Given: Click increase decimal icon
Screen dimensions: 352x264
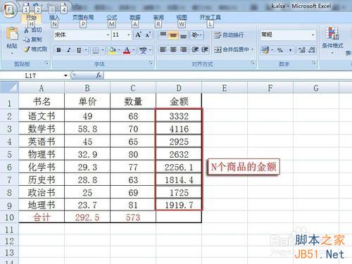Looking at the screenshot, I should [301, 50].
